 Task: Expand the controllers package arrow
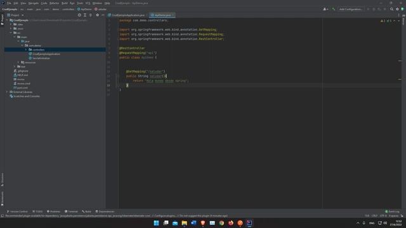click(x=26, y=49)
